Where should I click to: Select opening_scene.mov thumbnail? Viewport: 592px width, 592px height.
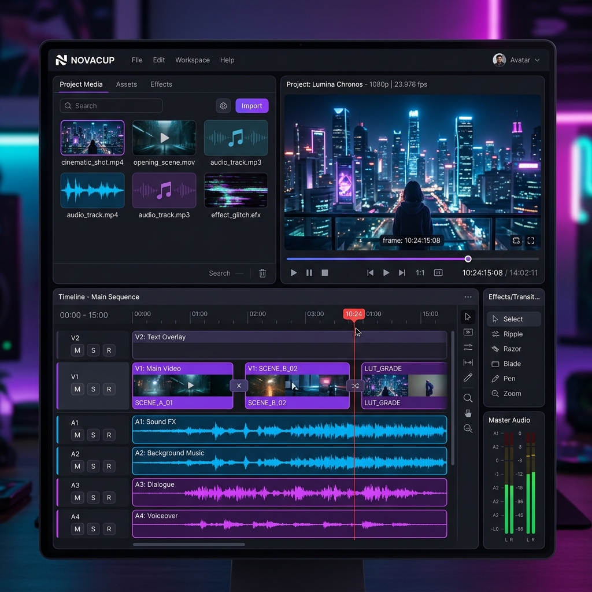tap(164, 138)
